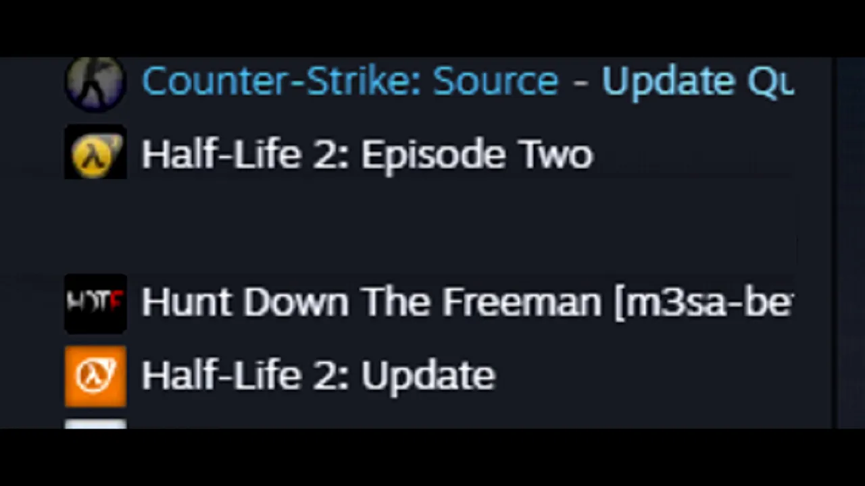Click the blue 'Update Qu' status text

tap(698, 82)
